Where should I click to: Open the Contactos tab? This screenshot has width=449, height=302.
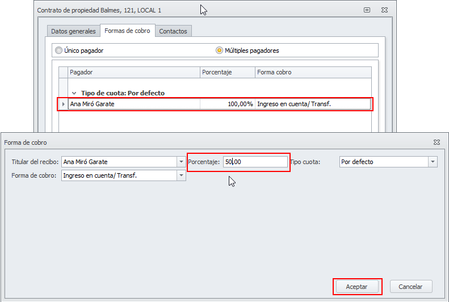(x=173, y=31)
